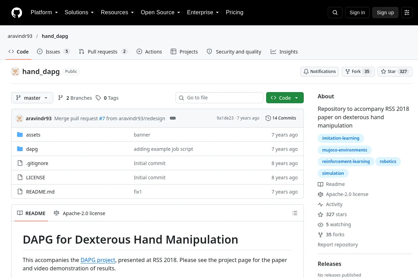Viewport: 418px width, 278px height.
Task: Click the fork icon next to 35 forks
Action: click(320, 235)
